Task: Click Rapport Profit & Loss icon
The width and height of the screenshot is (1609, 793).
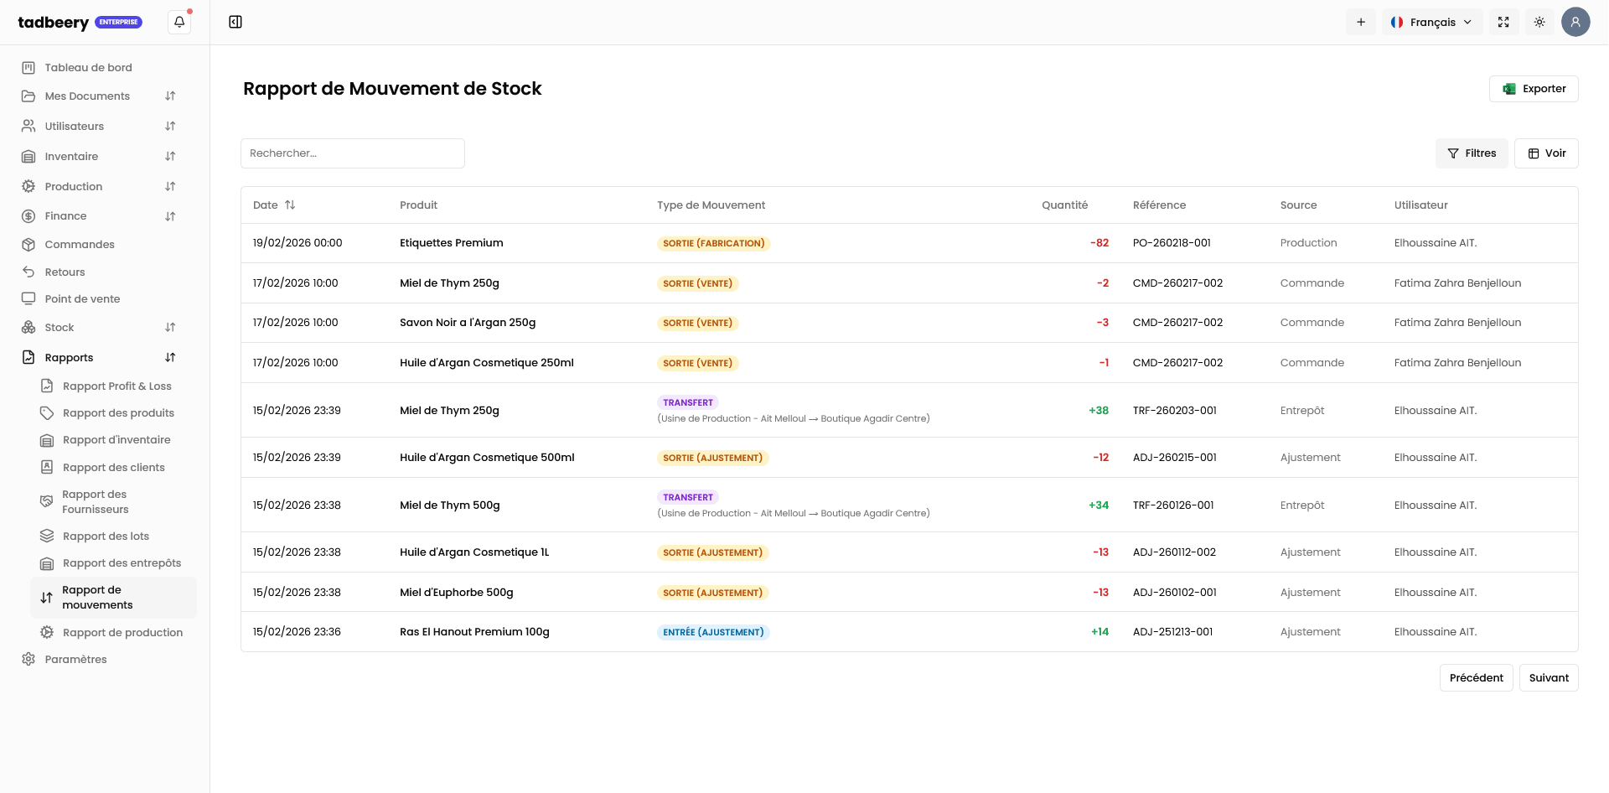Action: pyautogui.click(x=47, y=386)
